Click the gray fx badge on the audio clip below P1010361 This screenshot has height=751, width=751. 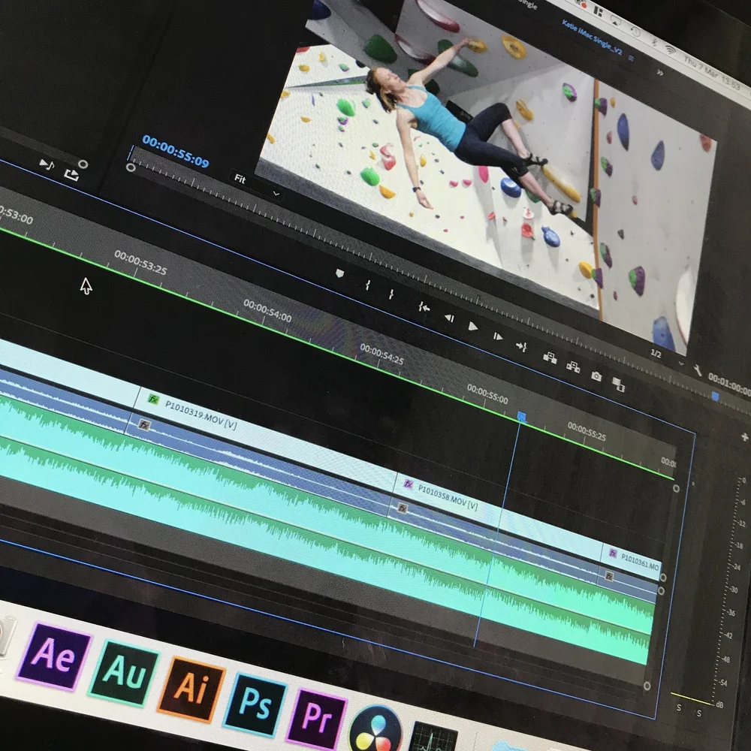609,576
